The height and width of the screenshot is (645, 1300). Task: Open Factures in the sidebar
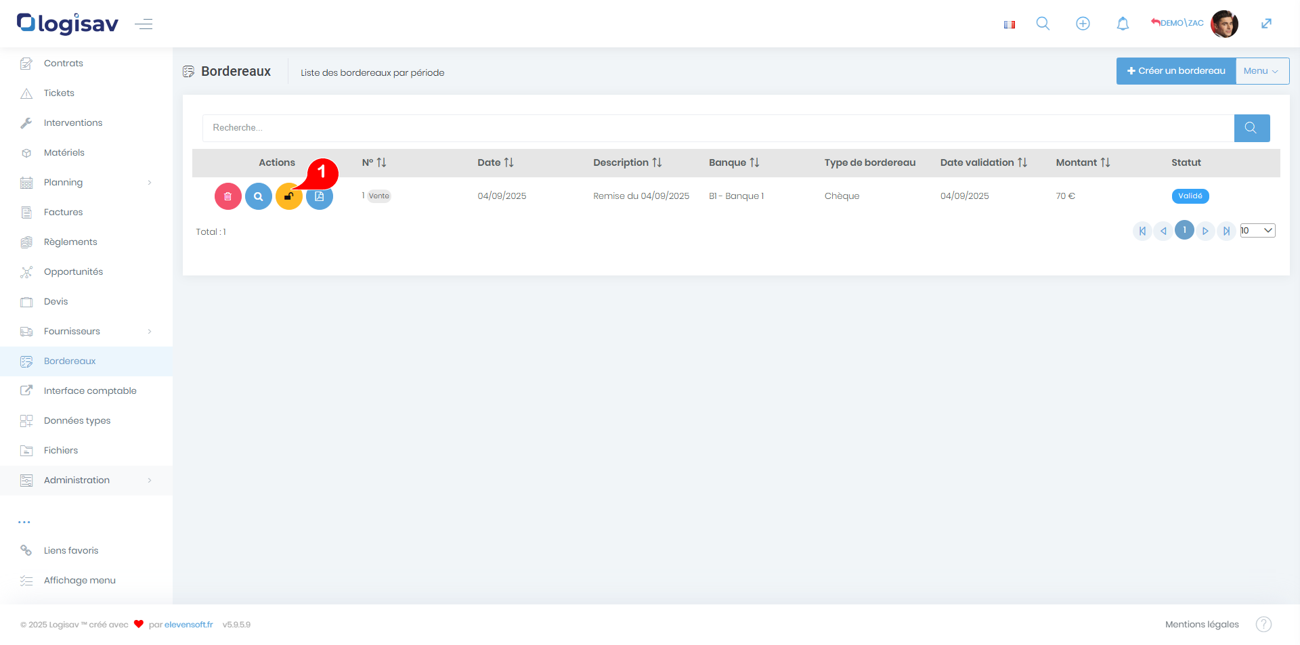63,212
